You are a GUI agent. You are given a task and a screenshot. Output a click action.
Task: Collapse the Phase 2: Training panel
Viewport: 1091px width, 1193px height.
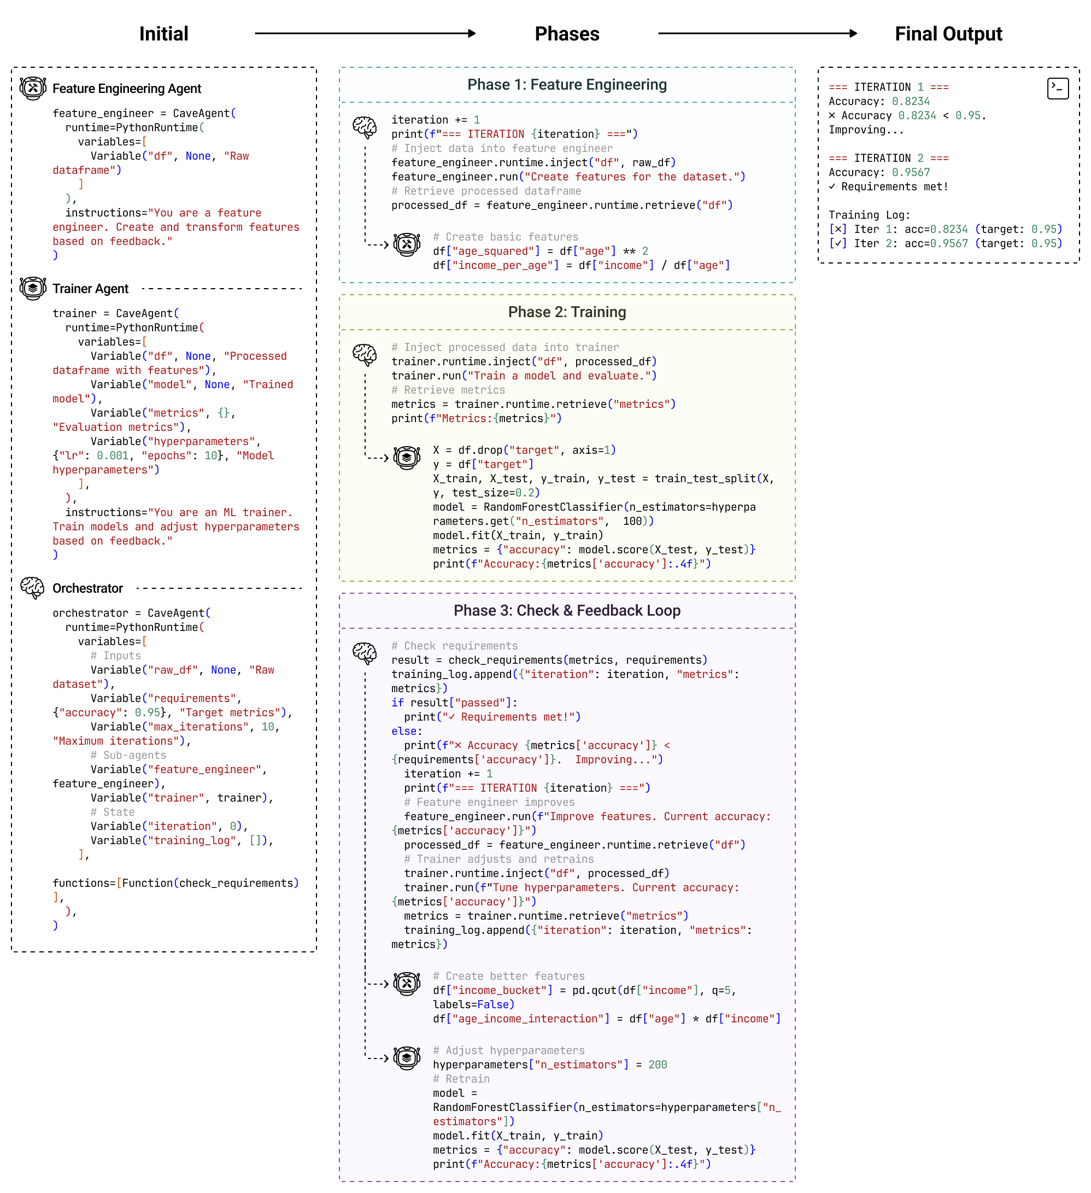(567, 312)
